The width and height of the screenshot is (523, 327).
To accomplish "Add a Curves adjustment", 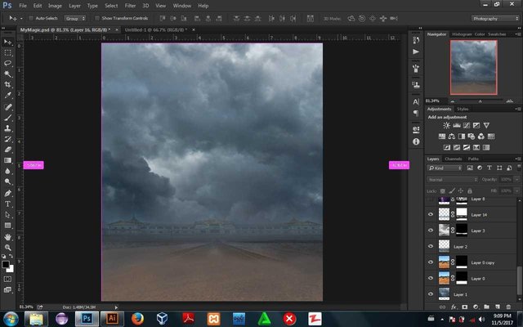I will pos(467,125).
